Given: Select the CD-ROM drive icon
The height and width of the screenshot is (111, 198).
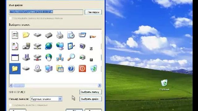Looking at the screenshot, I should point(37,68).
